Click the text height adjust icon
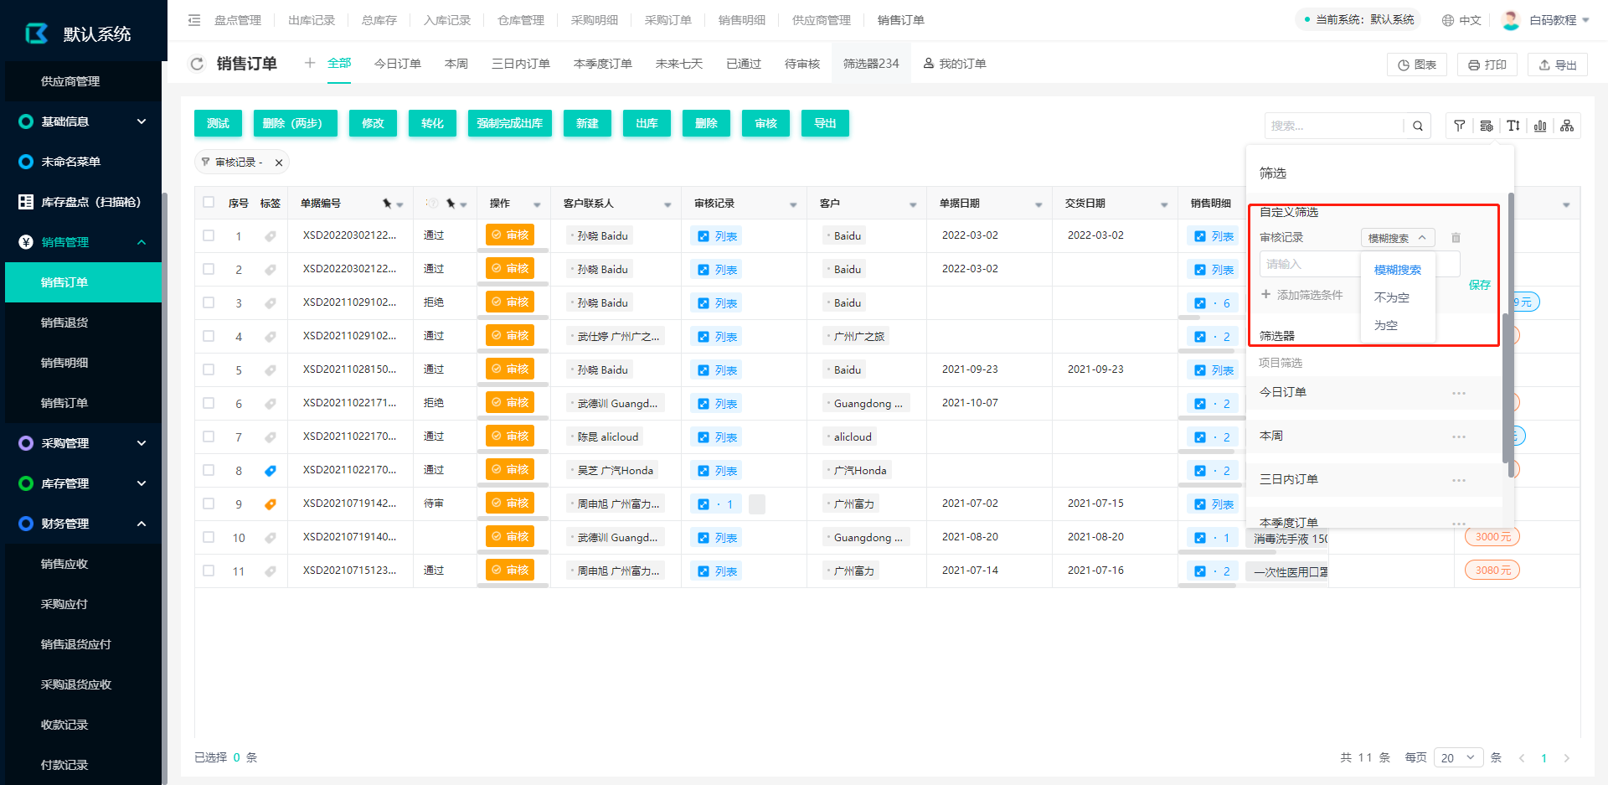 [x=1513, y=126]
